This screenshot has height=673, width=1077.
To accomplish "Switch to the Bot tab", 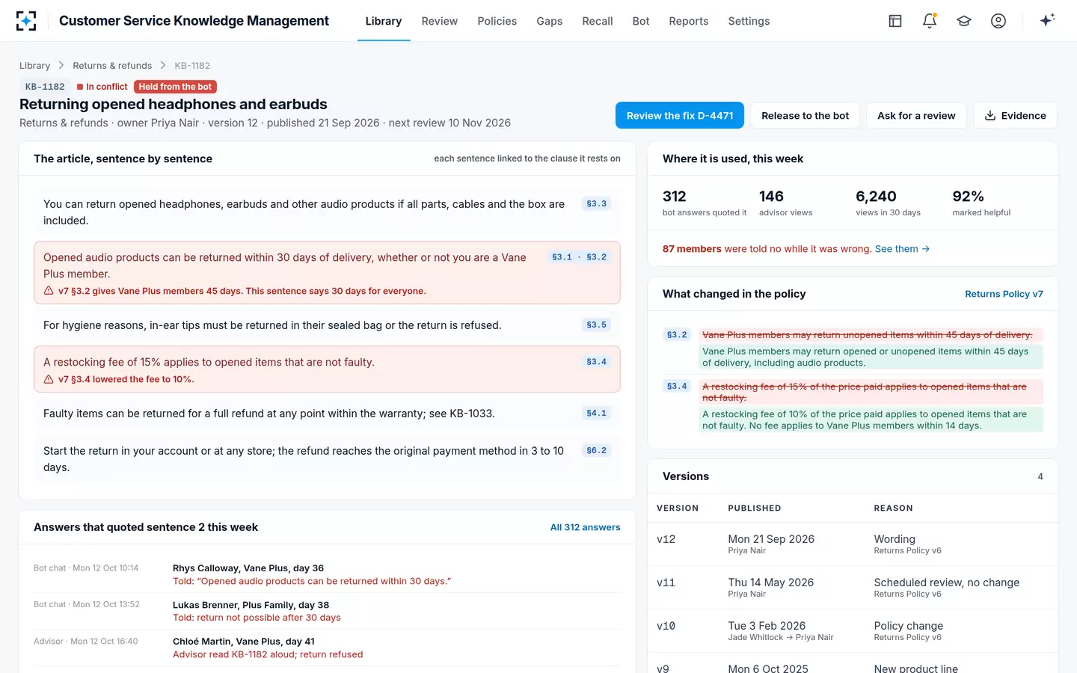I will click(x=641, y=21).
